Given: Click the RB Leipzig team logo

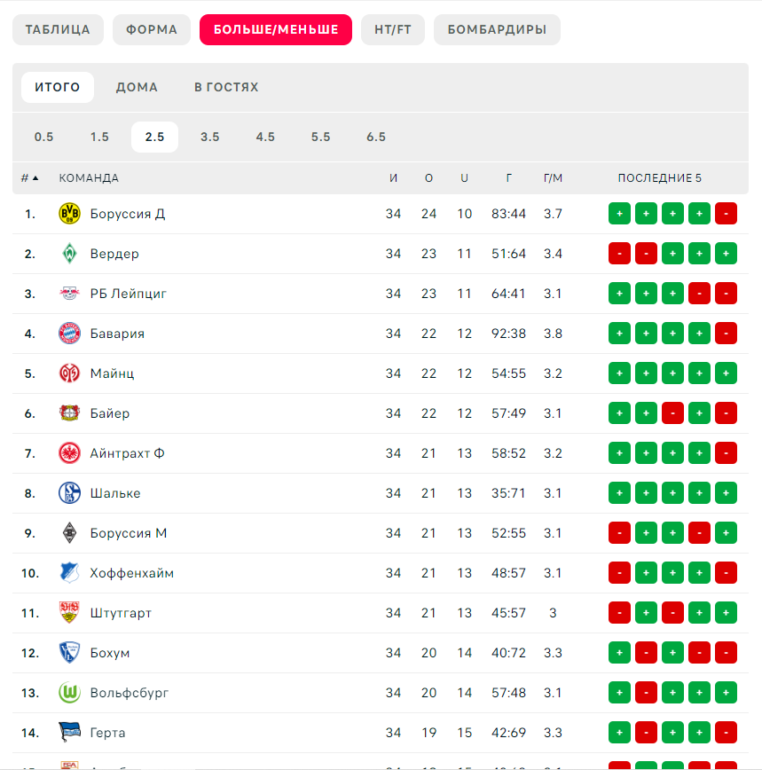Looking at the screenshot, I should [69, 293].
